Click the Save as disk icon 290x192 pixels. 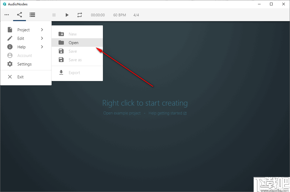[61, 60]
